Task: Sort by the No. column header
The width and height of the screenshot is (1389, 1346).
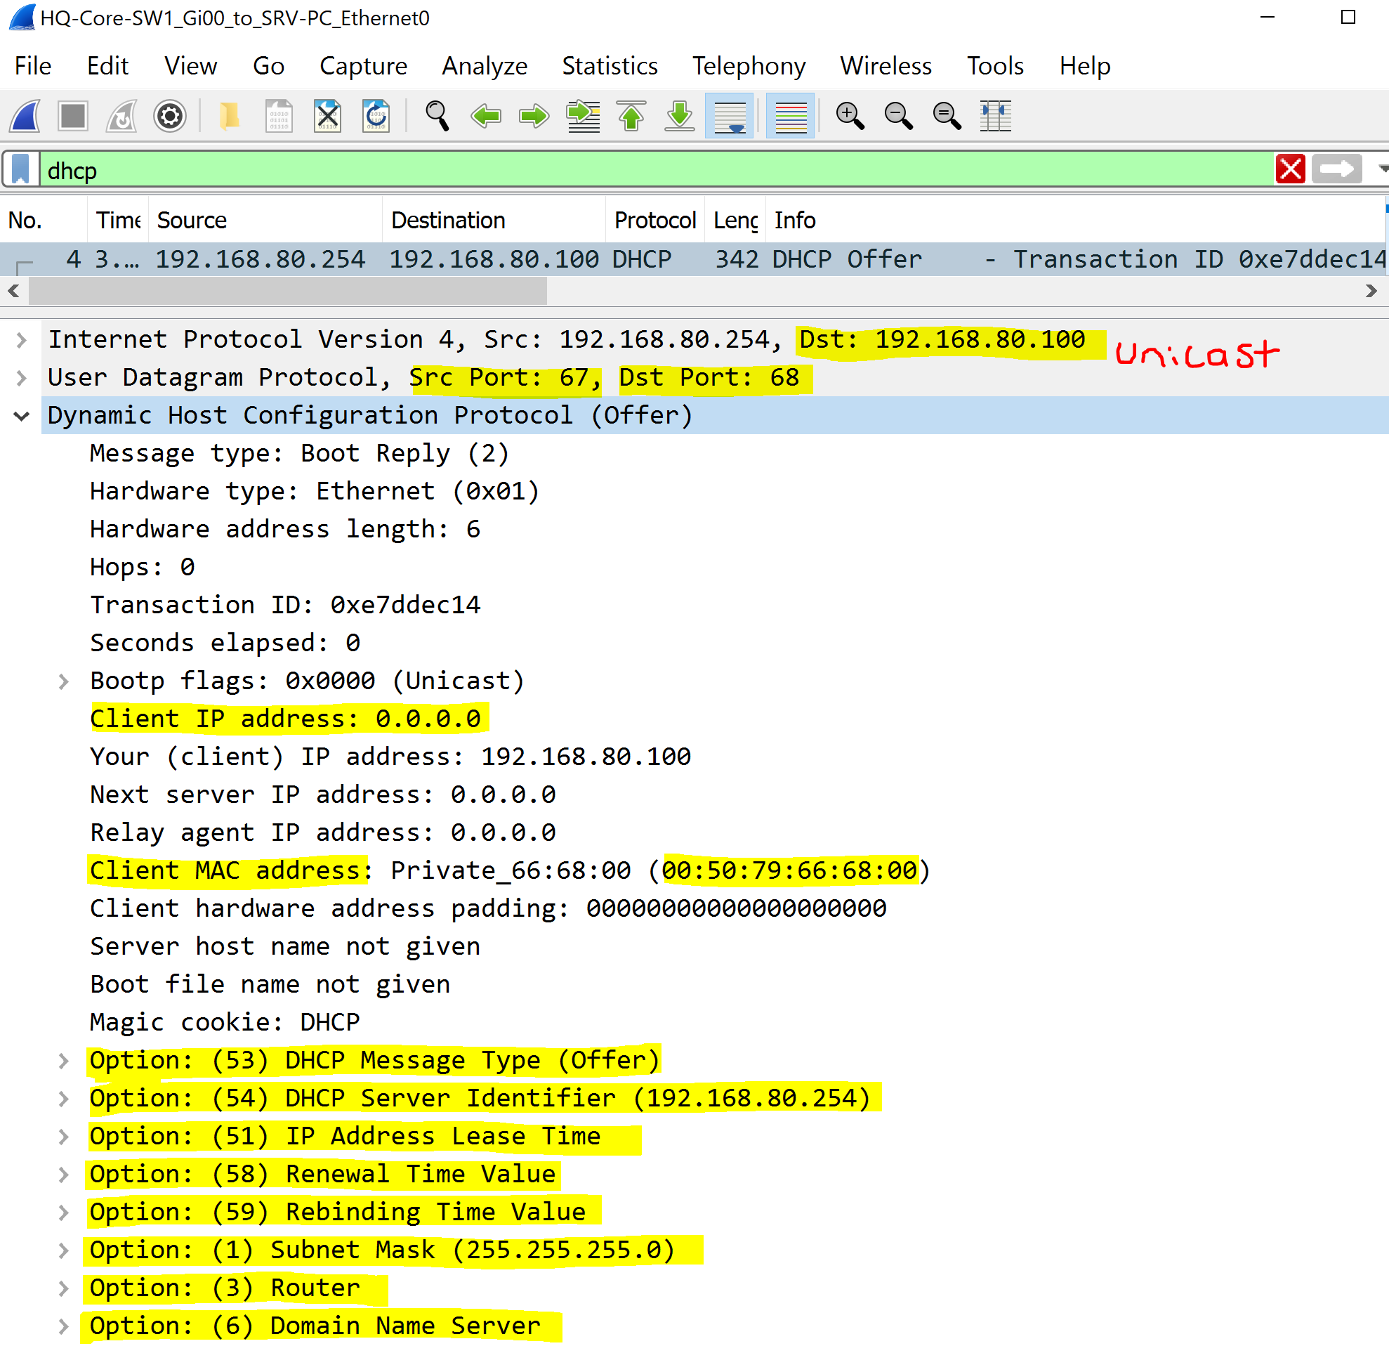Action: tap(44, 220)
